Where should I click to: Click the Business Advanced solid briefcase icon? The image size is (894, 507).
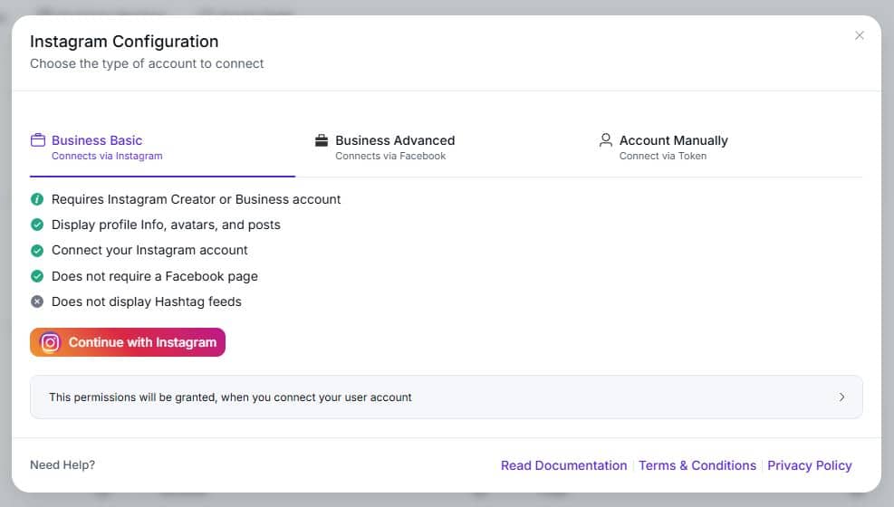coord(322,140)
